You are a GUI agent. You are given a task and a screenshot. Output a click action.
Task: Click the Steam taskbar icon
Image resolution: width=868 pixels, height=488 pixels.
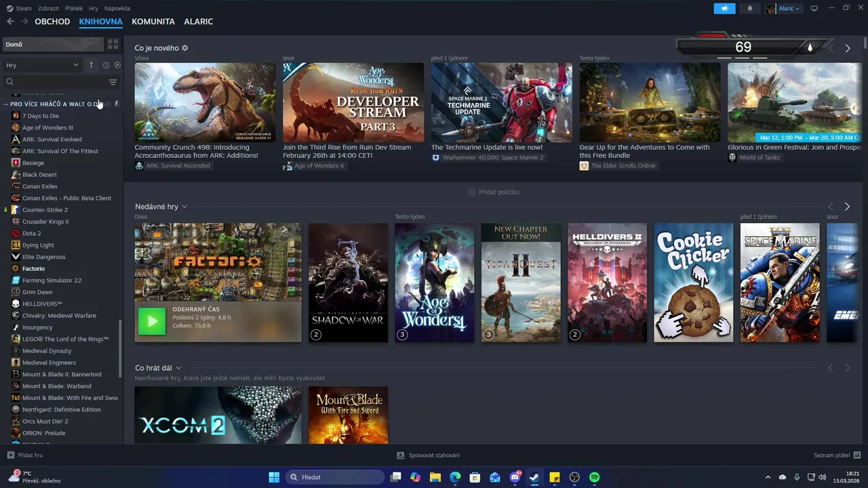(x=534, y=477)
